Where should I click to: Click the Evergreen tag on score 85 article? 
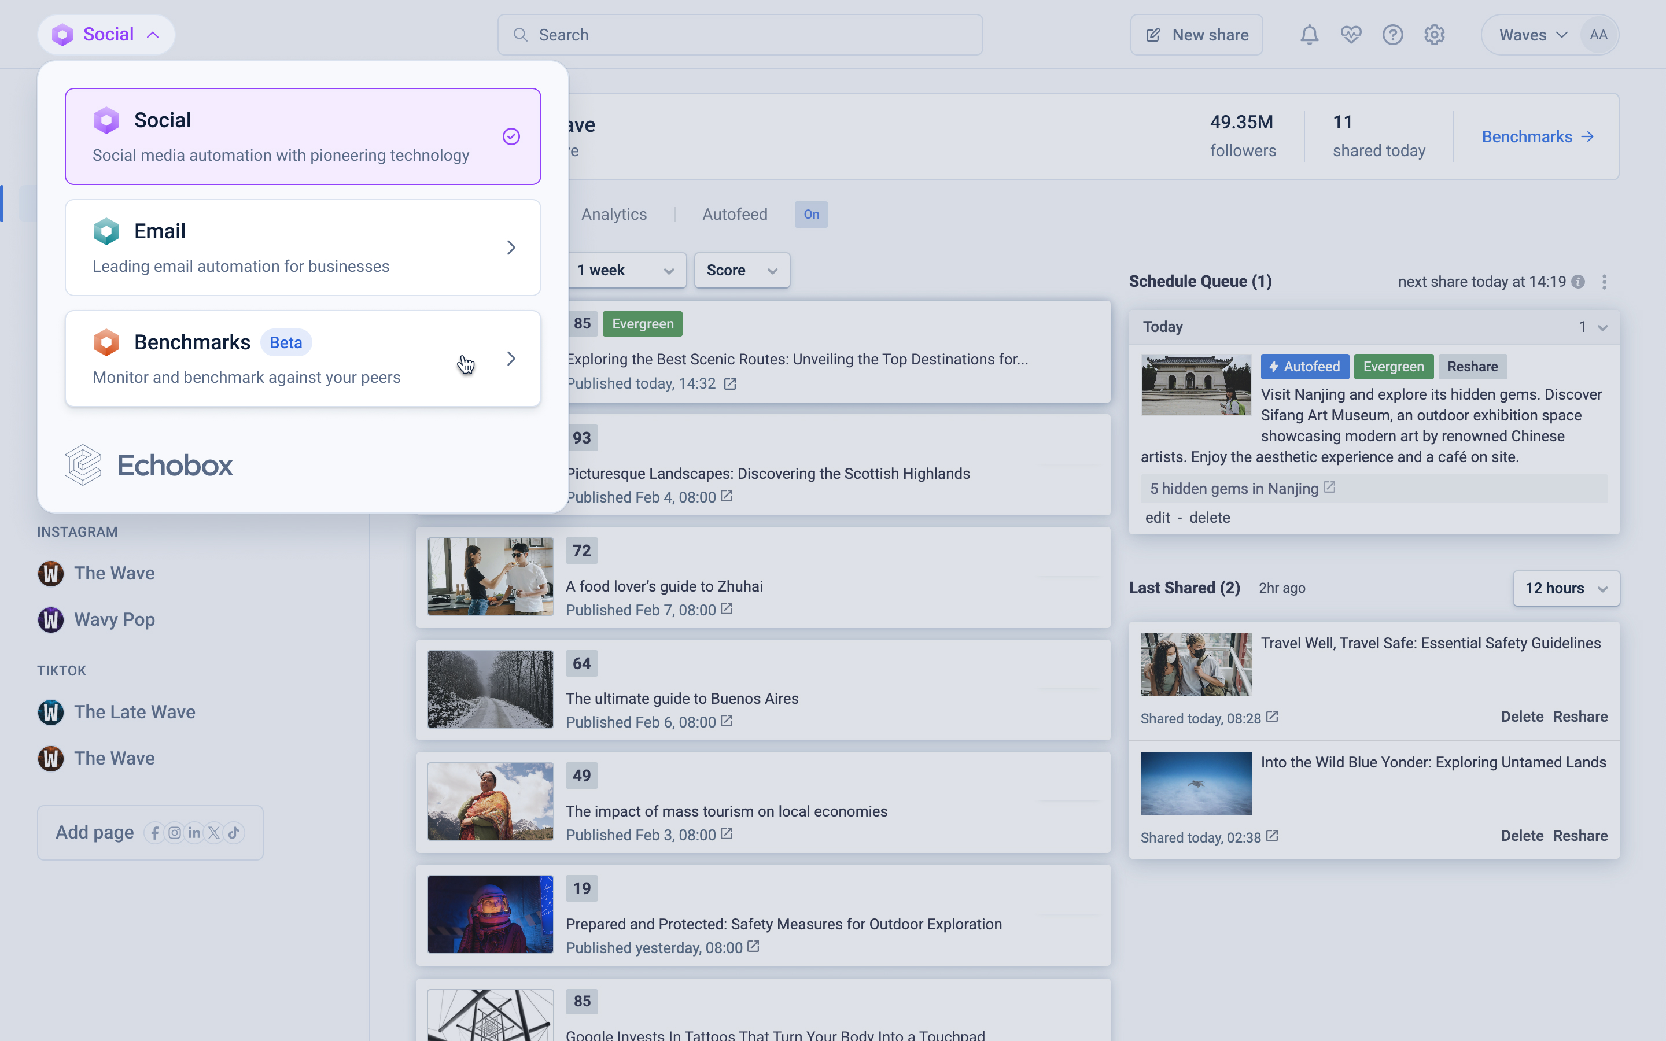(642, 324)
